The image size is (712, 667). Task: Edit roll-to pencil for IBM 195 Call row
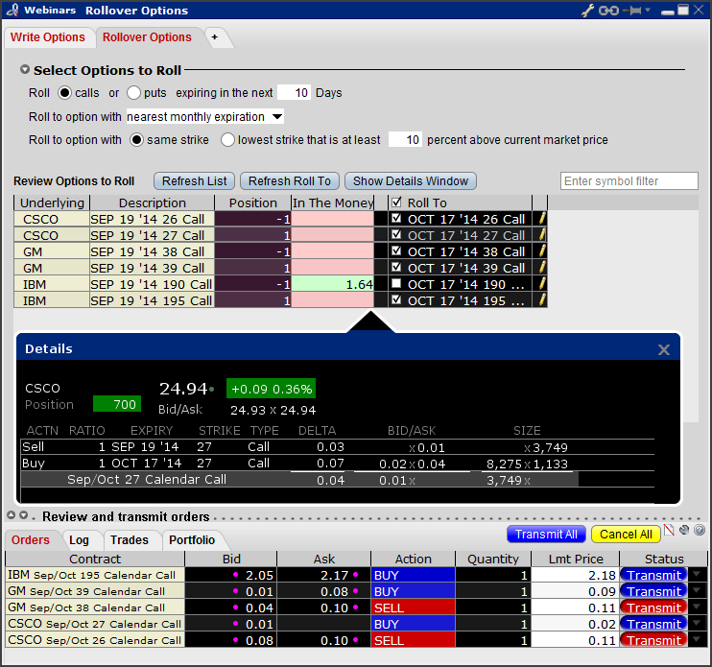541,300
